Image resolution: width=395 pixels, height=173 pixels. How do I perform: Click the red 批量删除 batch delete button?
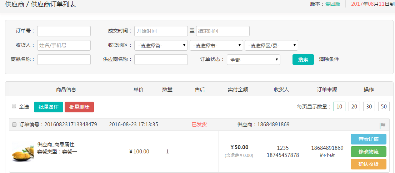coord(79,107)
